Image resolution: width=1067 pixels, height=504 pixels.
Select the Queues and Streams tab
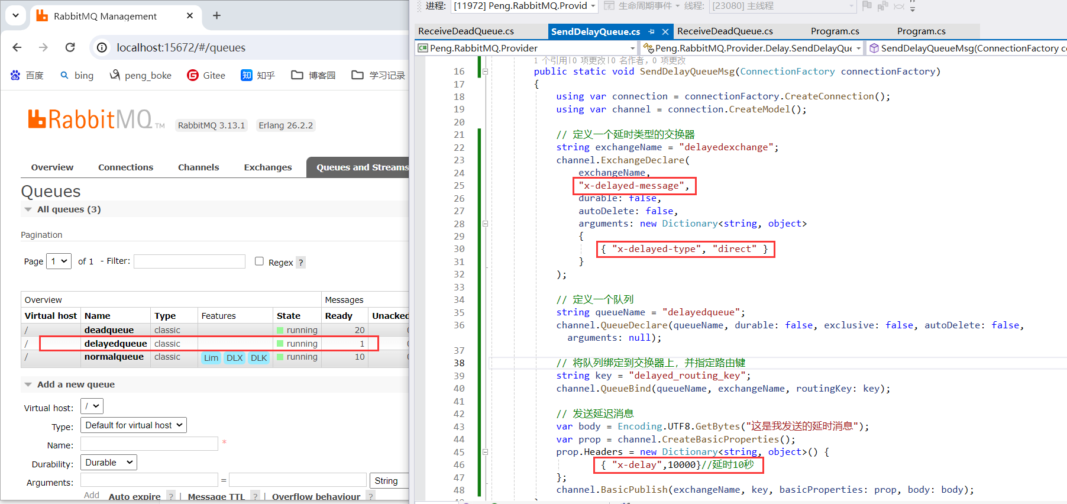coord(358,167)
